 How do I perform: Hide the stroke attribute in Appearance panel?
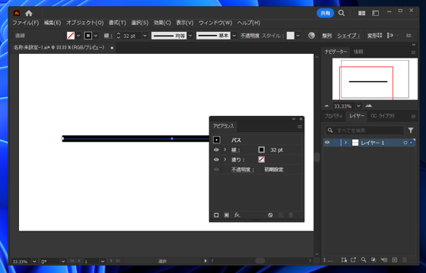coord(216,150)
